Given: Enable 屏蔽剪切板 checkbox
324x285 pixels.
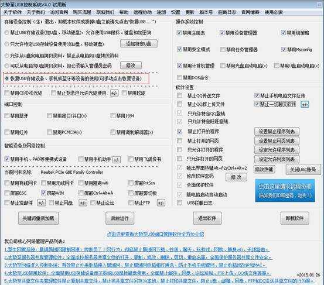Looking at the screenshot, I should pyautogui.click(x=131, y=193).
